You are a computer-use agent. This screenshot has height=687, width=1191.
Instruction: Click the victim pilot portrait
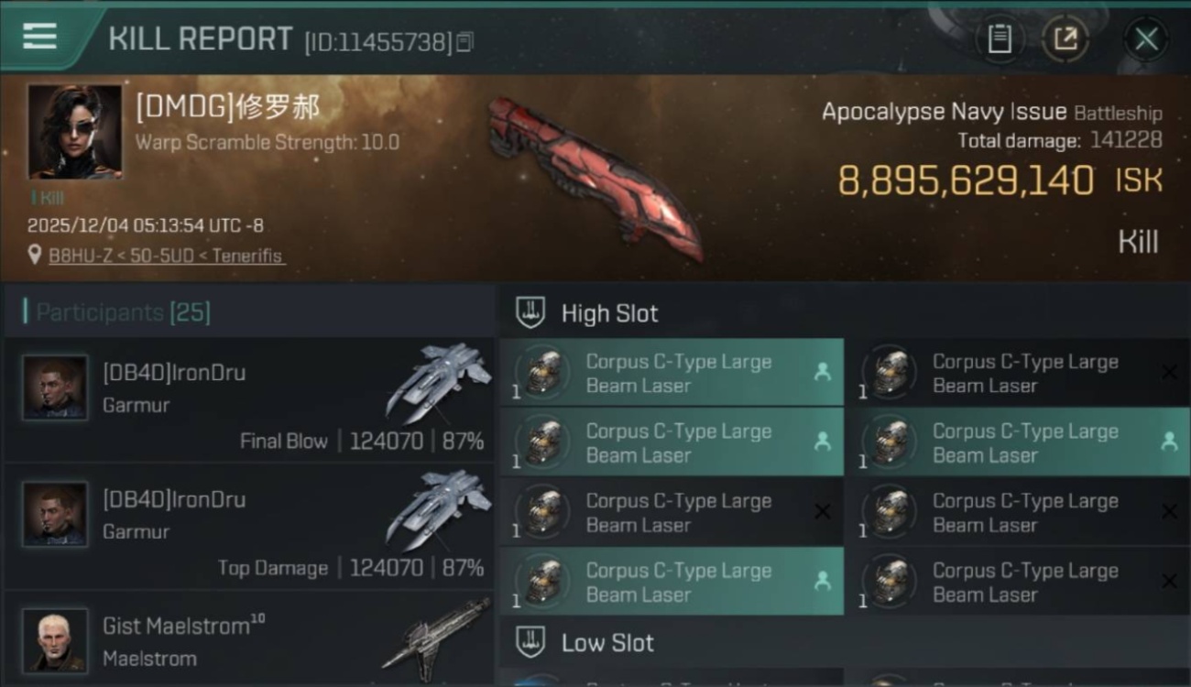(74, 132)
